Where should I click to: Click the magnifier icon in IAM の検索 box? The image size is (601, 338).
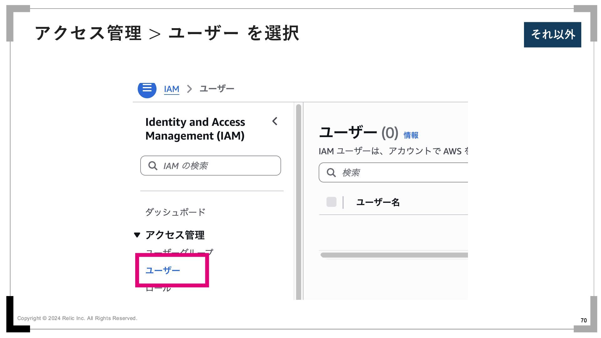(x=153, y=166)
